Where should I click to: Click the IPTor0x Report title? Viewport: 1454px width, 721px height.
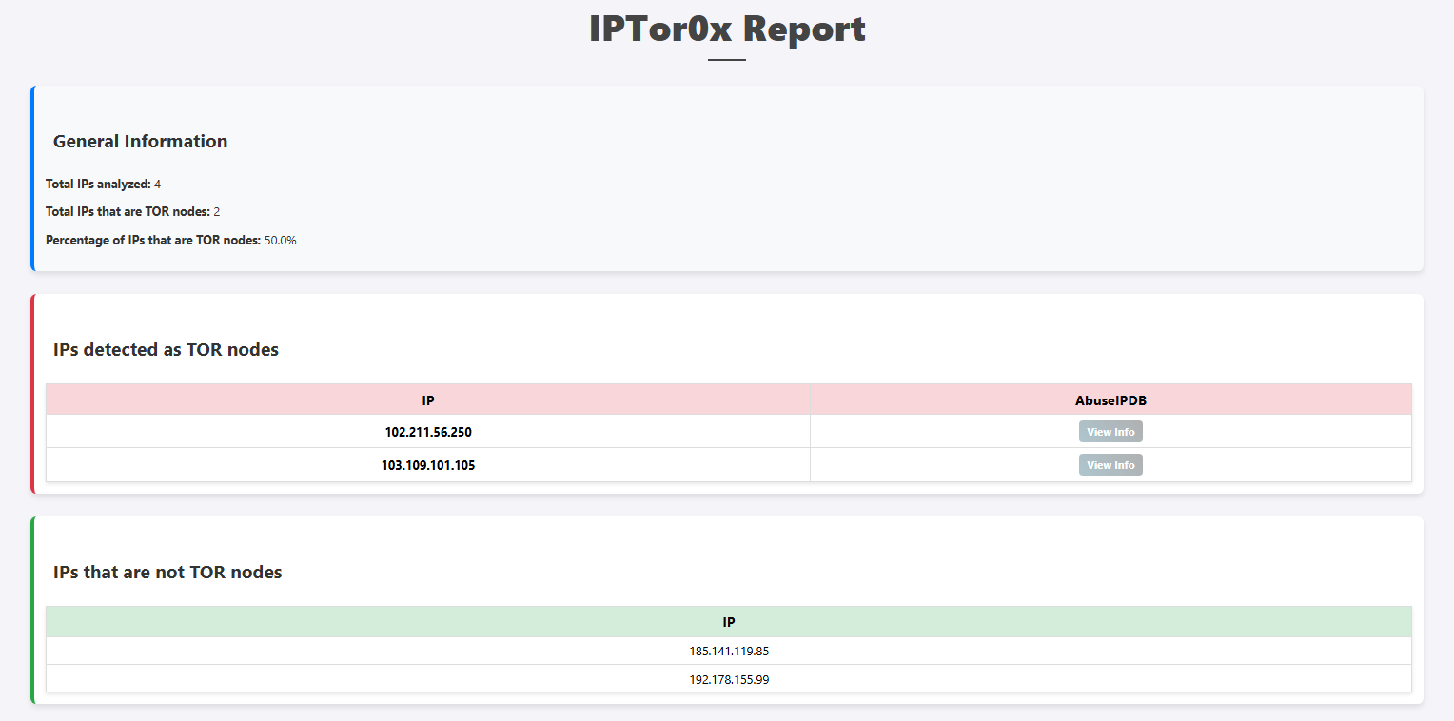(727, 29)
